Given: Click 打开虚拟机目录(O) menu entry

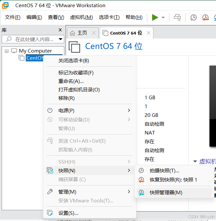Looking at the screenshot, I should (x=90, y=90).
